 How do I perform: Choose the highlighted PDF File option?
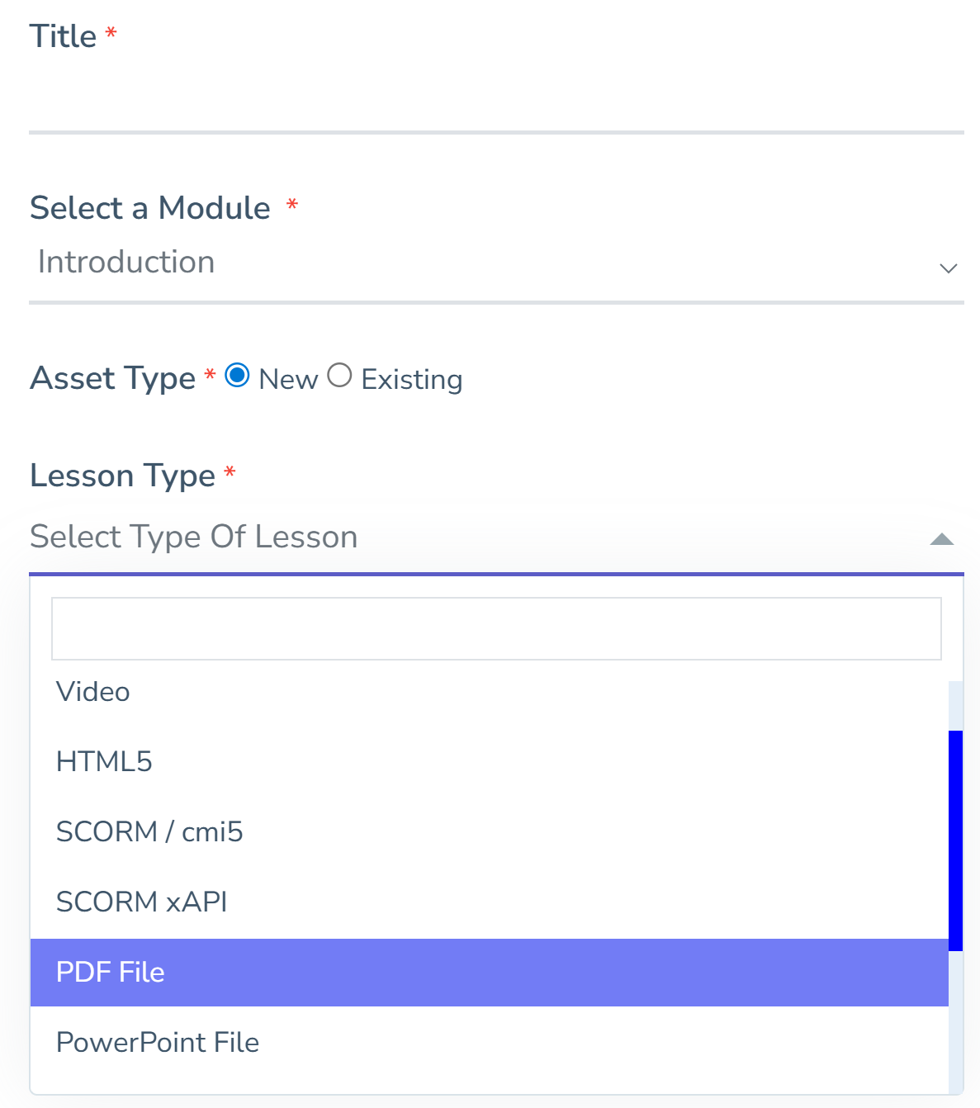coord(111,973)
